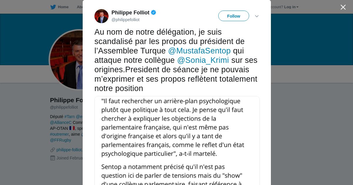This screenshot has width=353, height=185.
Task: Click the #outremer hashtag in bio
Action: [59, 134]
